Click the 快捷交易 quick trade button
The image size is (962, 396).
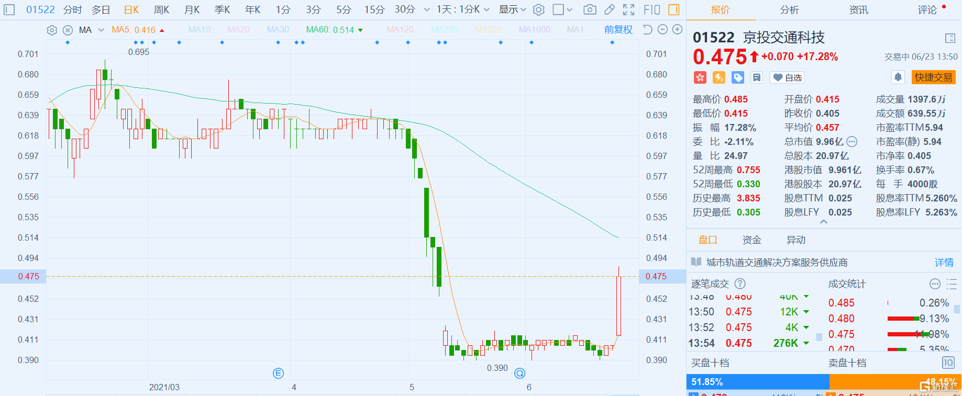coord(933,77)
